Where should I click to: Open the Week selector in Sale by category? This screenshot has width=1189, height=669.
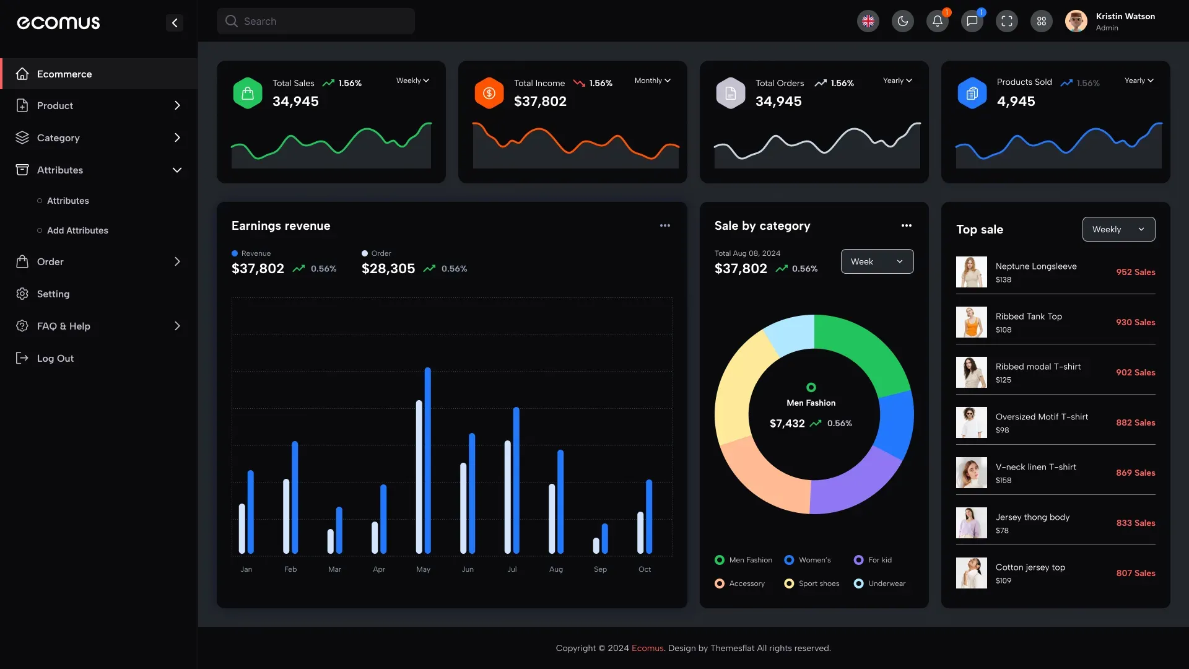pyautogui.click(x=877, y=261)
